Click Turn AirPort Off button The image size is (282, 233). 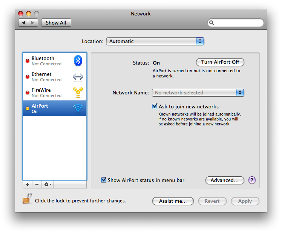(220, 62)
